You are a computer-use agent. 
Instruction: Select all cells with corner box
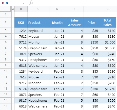coord(6,9)
